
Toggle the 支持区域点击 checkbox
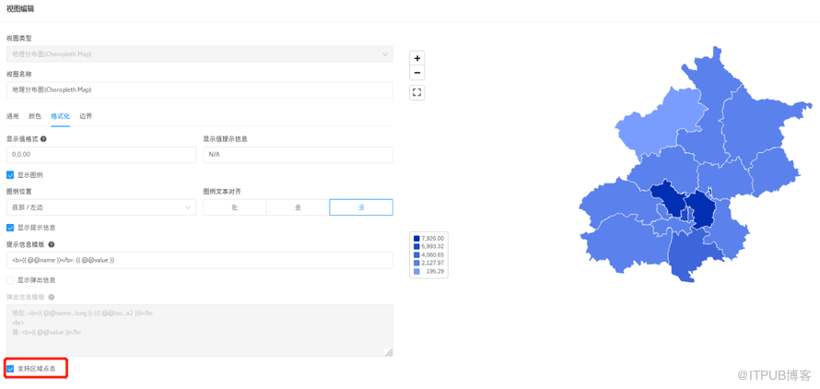[x=10, y=369]
